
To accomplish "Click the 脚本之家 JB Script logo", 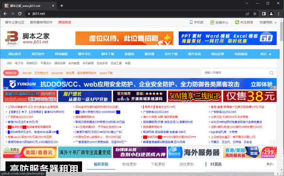I will tap(27, 38).
